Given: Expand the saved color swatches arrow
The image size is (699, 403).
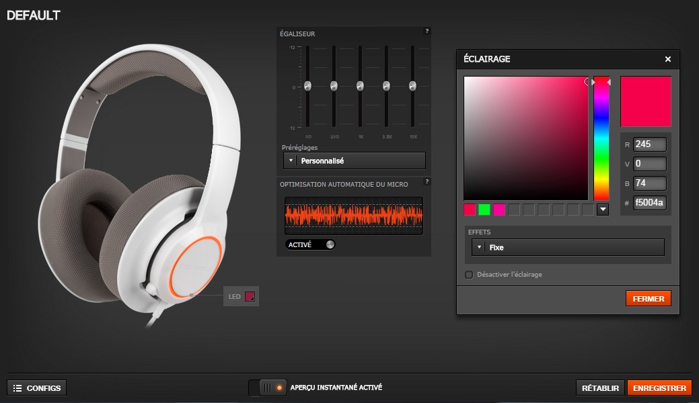Looking at the screenshot, I should pos(603,210).
